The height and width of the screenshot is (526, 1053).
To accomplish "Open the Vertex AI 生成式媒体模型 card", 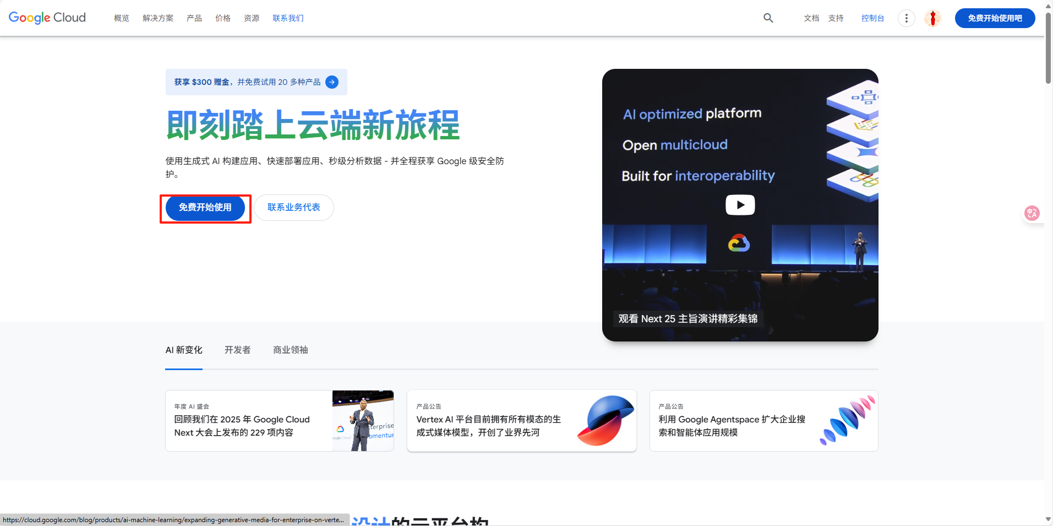I will coord(522,421).
